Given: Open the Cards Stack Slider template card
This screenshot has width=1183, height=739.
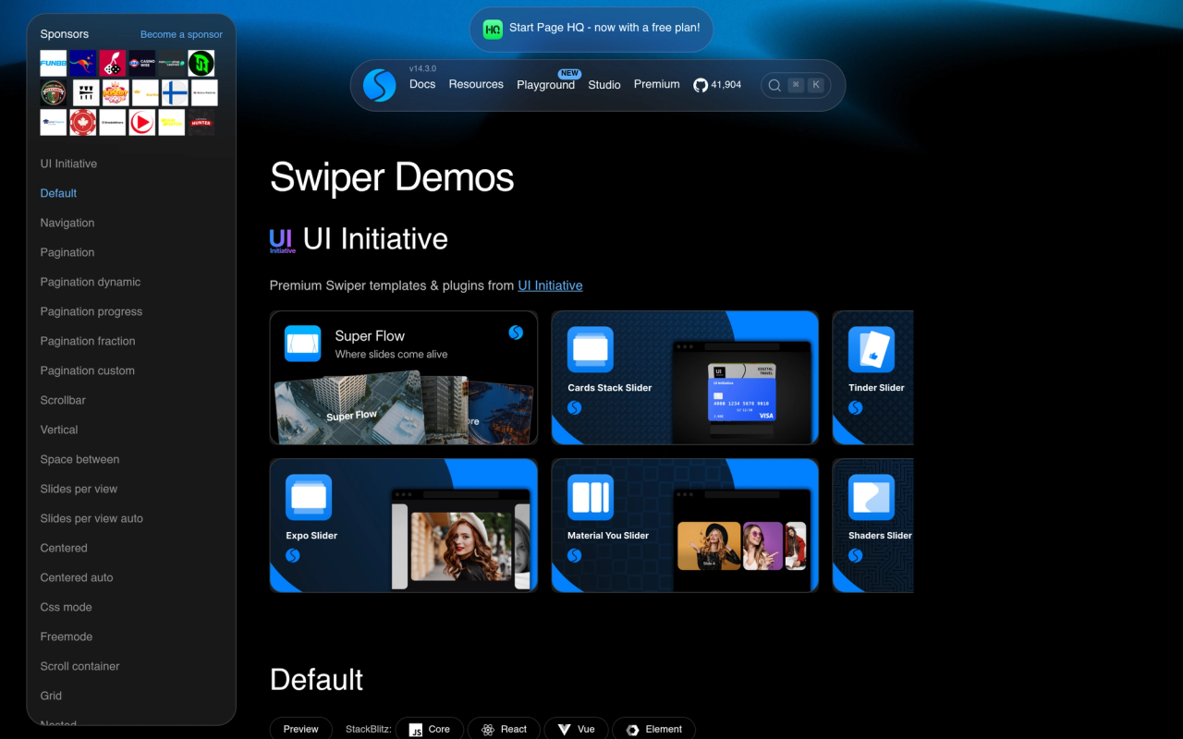Looking at the screenshot, I should pos(685,378).
